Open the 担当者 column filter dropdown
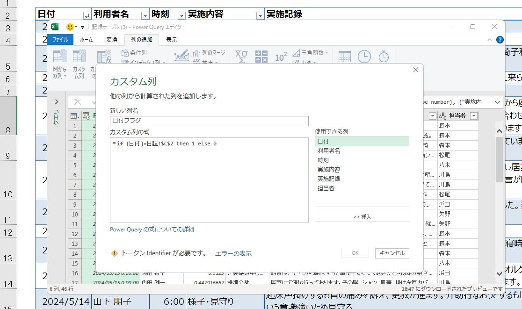Image resolution: width=522 pixels, height=309 pixels. pos(474,116)
